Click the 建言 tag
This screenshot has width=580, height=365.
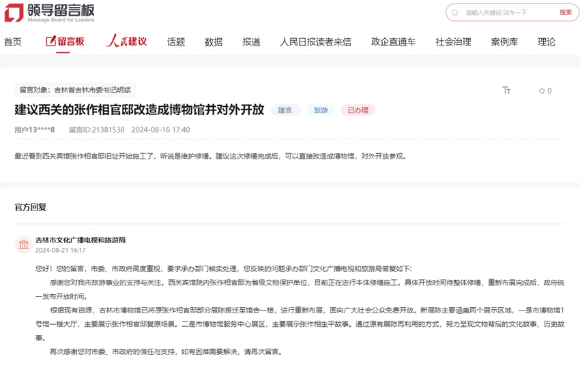pos(285,110)
